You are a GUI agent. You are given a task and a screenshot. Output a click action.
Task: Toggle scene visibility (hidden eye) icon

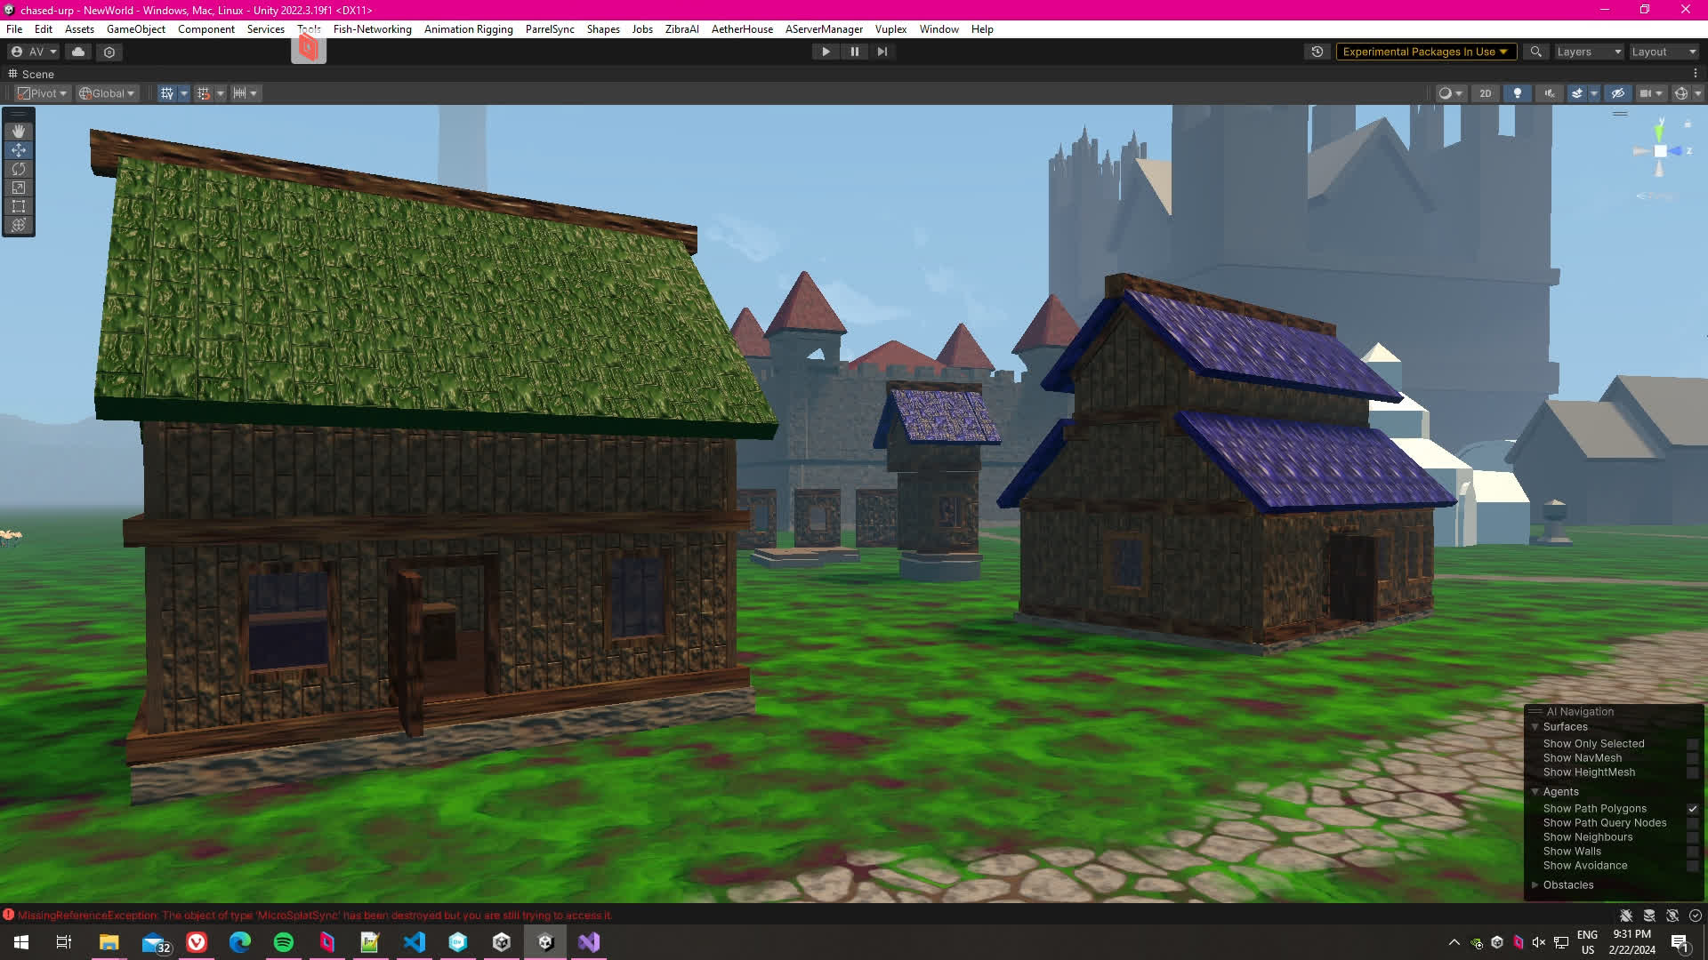point(1618,93)
